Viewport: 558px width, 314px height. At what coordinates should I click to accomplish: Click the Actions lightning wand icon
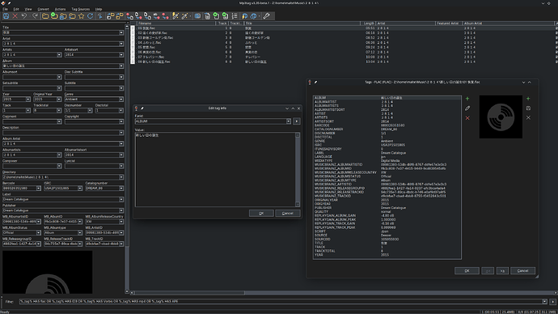(x=175, y=16)
